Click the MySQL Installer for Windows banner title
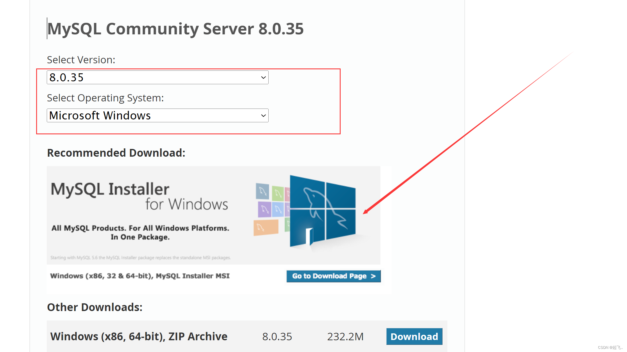Viewport: 627px width, 352px height. coord(139,196)
